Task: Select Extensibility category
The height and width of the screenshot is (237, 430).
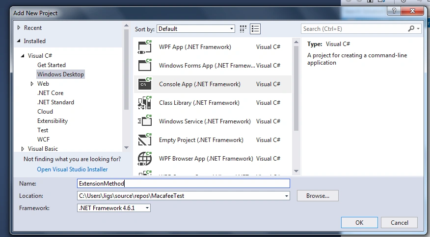Action: pos(53,121)
